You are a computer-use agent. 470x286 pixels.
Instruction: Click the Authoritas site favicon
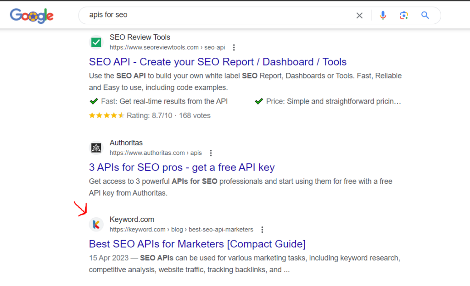click(x=96, y=148)
